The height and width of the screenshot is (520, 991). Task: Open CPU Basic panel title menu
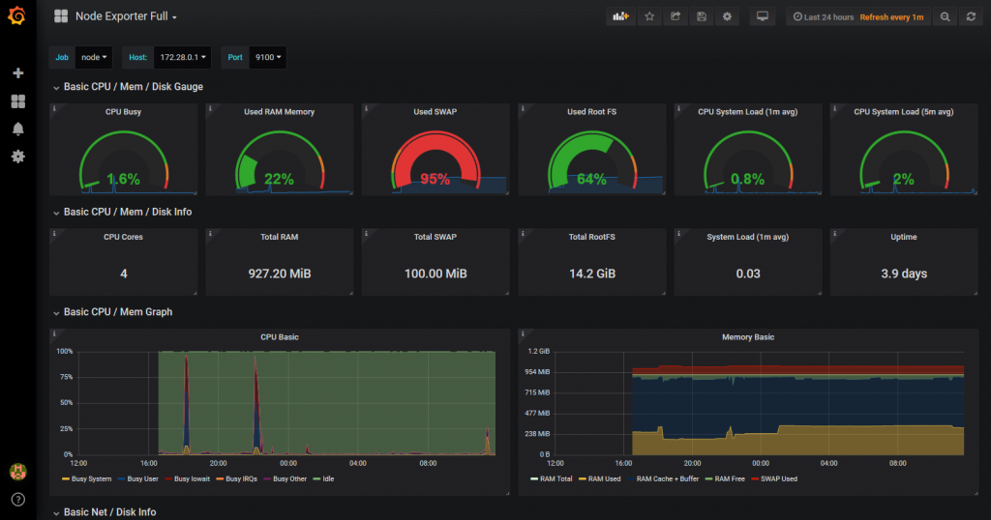click(x=280, y=337)
